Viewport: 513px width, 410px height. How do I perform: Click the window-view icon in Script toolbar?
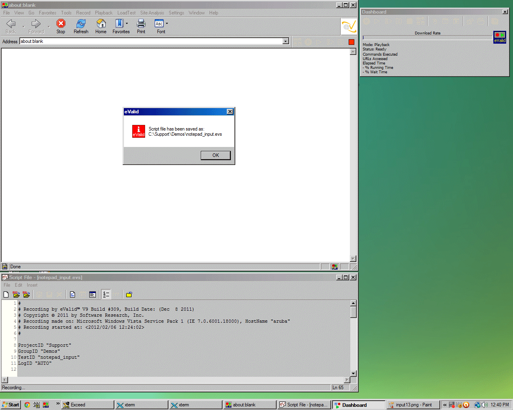93,295
